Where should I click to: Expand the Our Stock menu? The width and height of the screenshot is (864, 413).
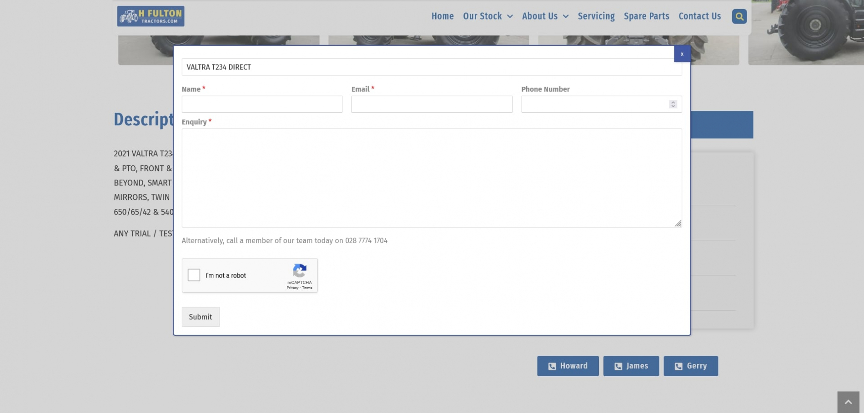487,16
